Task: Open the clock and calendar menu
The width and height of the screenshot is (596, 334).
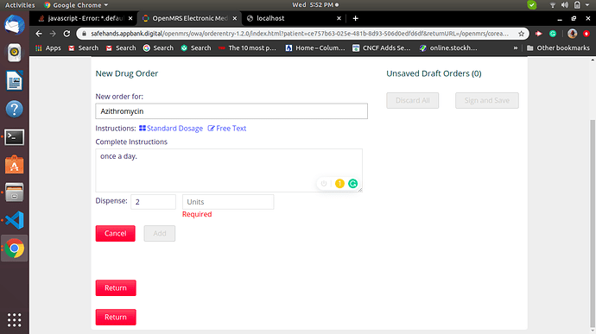Action: click(315, 5)
